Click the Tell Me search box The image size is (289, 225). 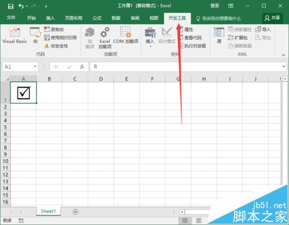(x=219, y=18)
